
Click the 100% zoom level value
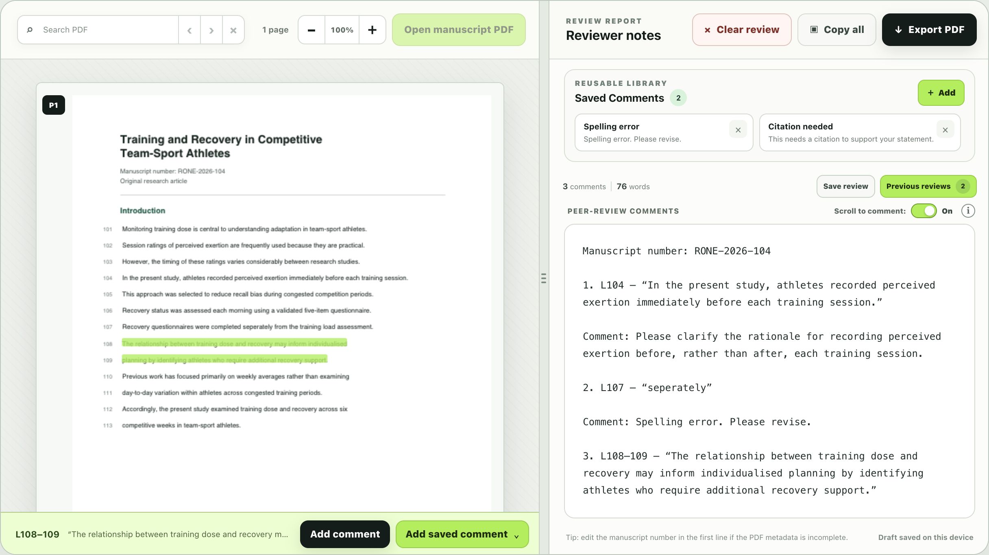tap(342, 30)
